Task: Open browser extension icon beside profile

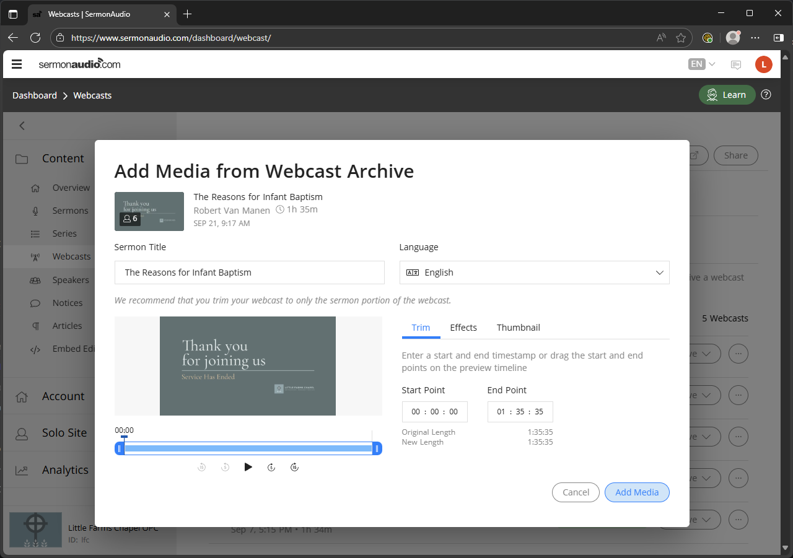Action: [708, 38]
